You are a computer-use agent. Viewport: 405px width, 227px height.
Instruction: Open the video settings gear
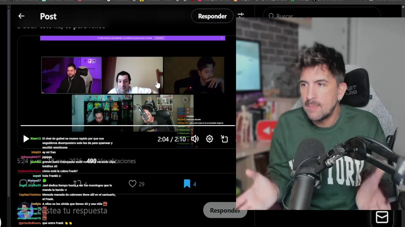pos(209,139)
